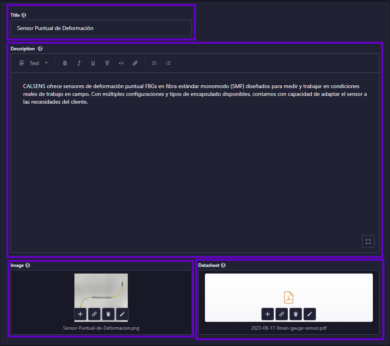Create a numbered list

168,63
